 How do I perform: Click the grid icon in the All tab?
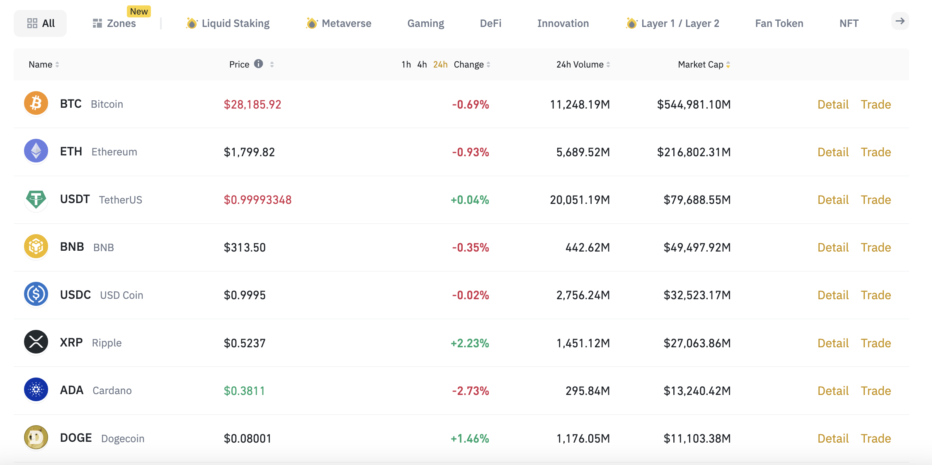pyautogui.click(x=32, y=23)
